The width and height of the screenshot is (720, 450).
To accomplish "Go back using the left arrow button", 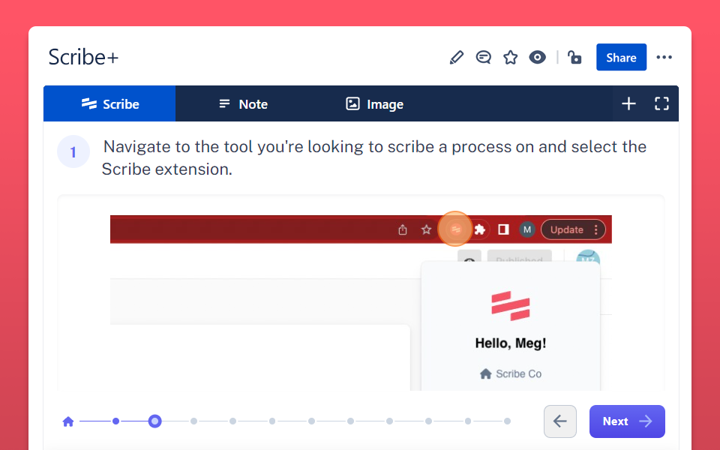I will pyautogui.click(x=560, y=421).
